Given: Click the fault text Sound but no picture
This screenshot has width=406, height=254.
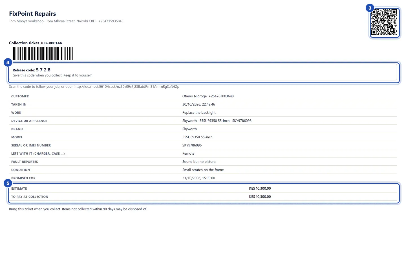Looking at the screenshot, I should 199,162.
